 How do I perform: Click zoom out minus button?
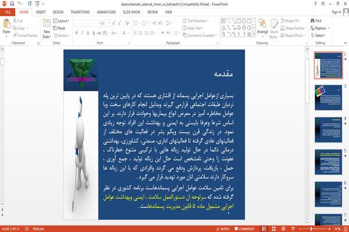tap(300, 229)
